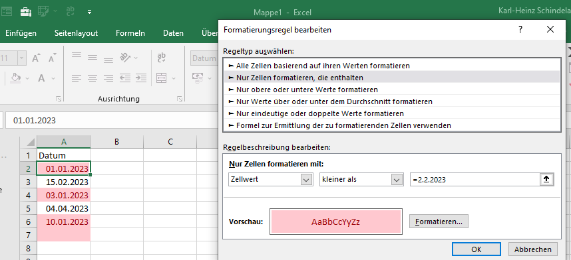Image resolution: width=571 pixels, height=260 pixels.
Task: Open the Einfügen ribbon tab
Action: pos(21,33)
